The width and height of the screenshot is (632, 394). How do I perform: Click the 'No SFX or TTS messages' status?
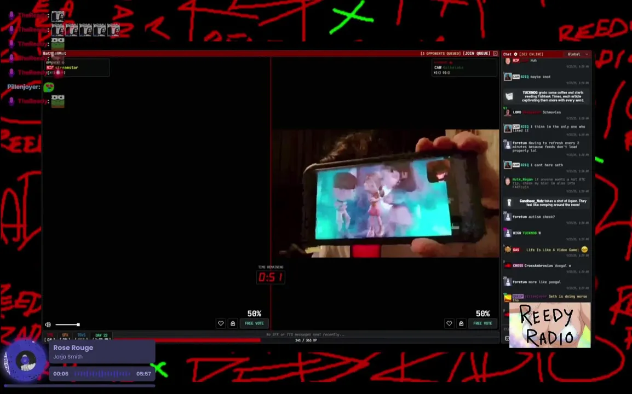coord(306,334)
